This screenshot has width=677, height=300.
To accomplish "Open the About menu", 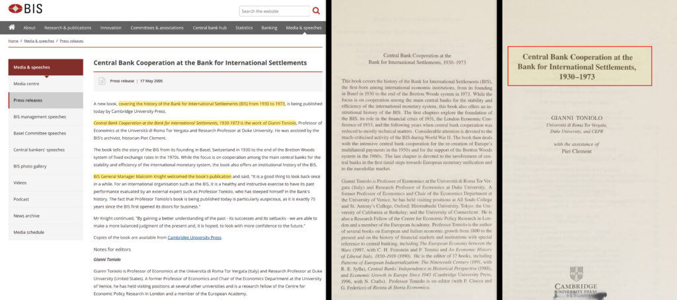I will tap(29, 28).
